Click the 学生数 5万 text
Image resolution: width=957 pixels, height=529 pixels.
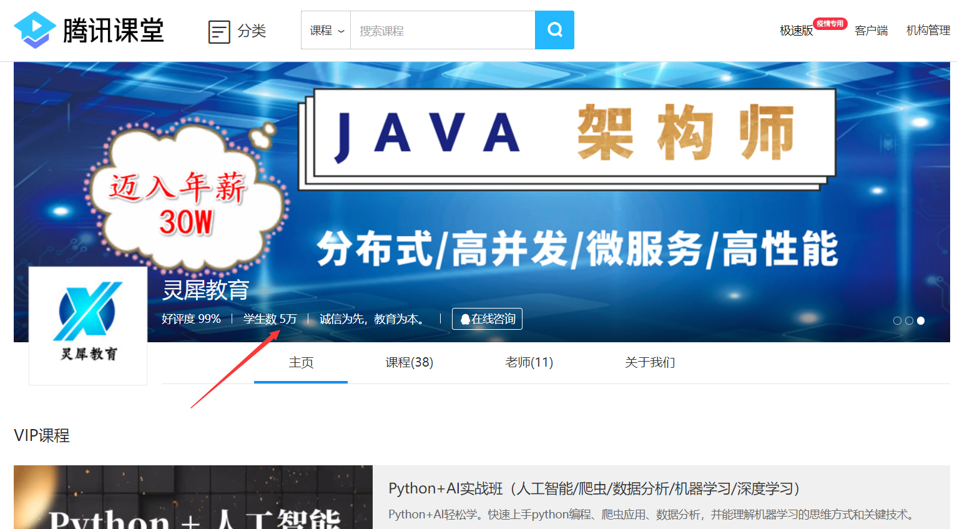[x=270, y=319]
